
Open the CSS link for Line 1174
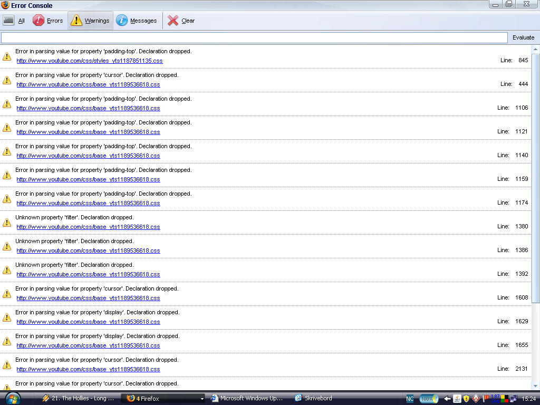point(88,203)
